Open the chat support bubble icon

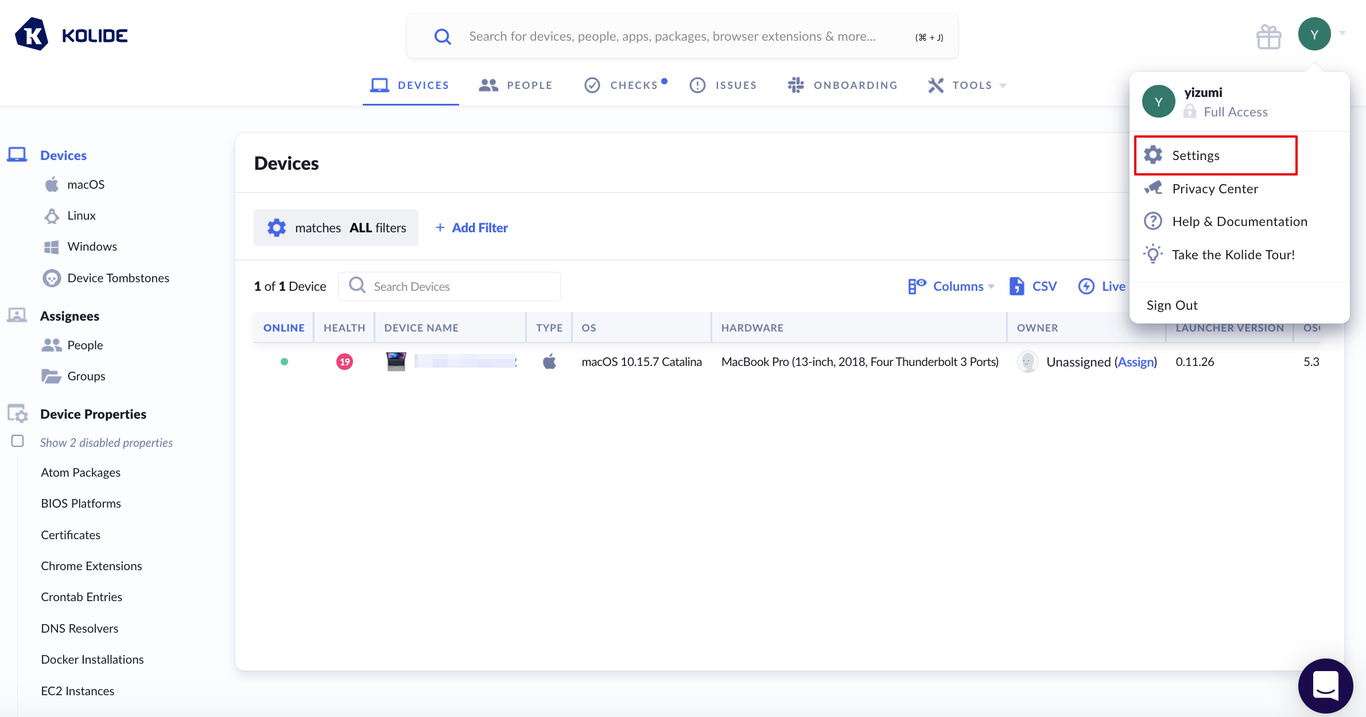click(x=1325, y=685)
